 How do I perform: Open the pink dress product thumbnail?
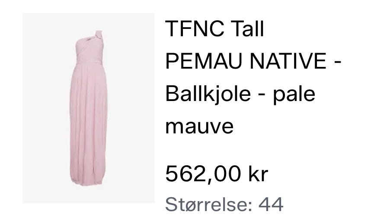coord(89,108)
